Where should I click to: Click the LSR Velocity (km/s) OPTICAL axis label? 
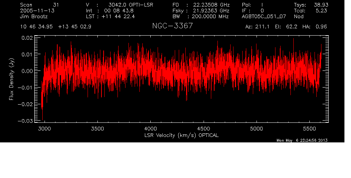pos(181,135)
